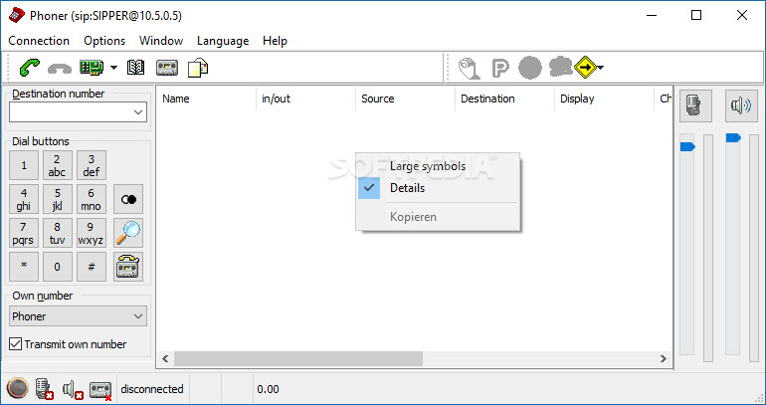Click the round status indicator icon
Image resolution: width=766 pixels, height=405 pixels.
point(18,388)
